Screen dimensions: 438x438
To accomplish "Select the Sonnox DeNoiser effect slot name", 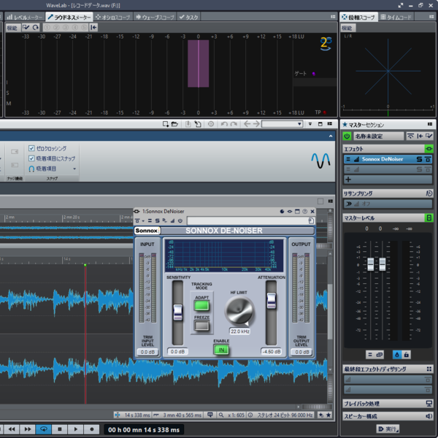I will point(382,159).
